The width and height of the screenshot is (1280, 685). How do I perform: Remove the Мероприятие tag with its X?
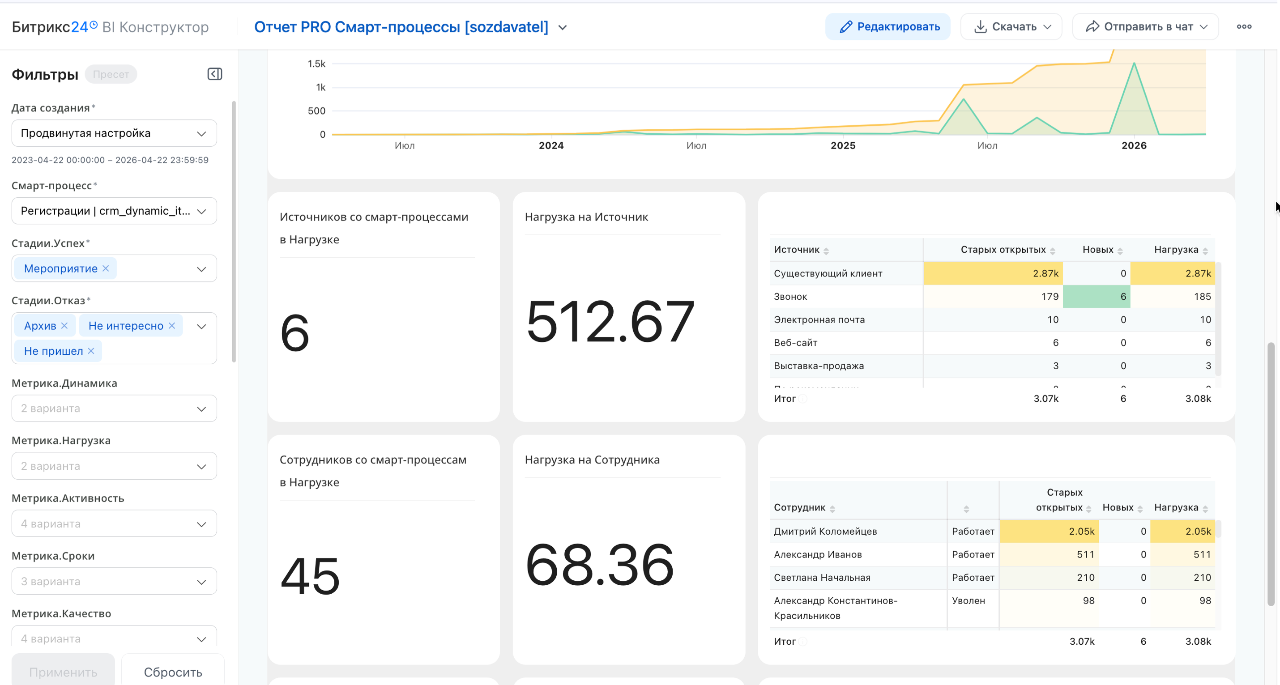pos(105,268)
